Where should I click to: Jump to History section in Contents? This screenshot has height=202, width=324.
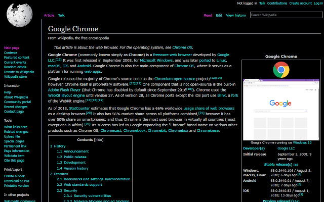pyautogui.click(x=60, y=145)
